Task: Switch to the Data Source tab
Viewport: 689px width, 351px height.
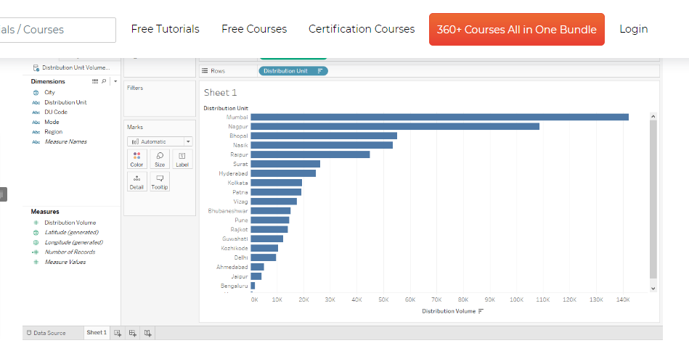Action: (x=46, y=333)
